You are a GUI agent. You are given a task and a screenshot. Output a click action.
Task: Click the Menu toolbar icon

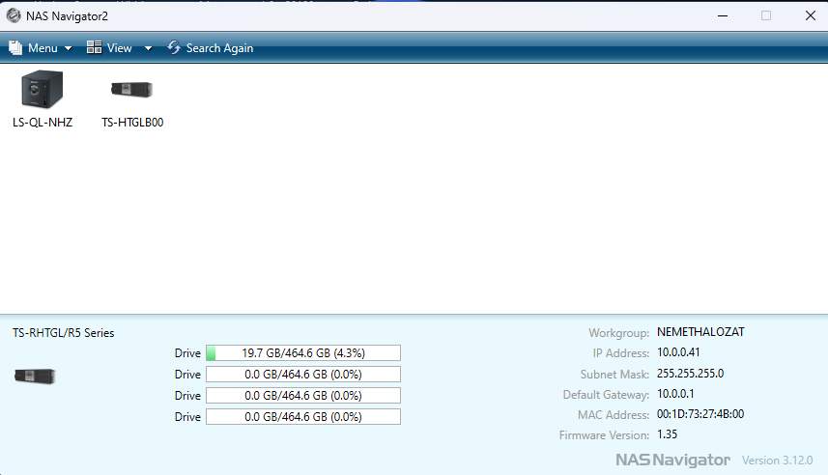tap(15, 47)
